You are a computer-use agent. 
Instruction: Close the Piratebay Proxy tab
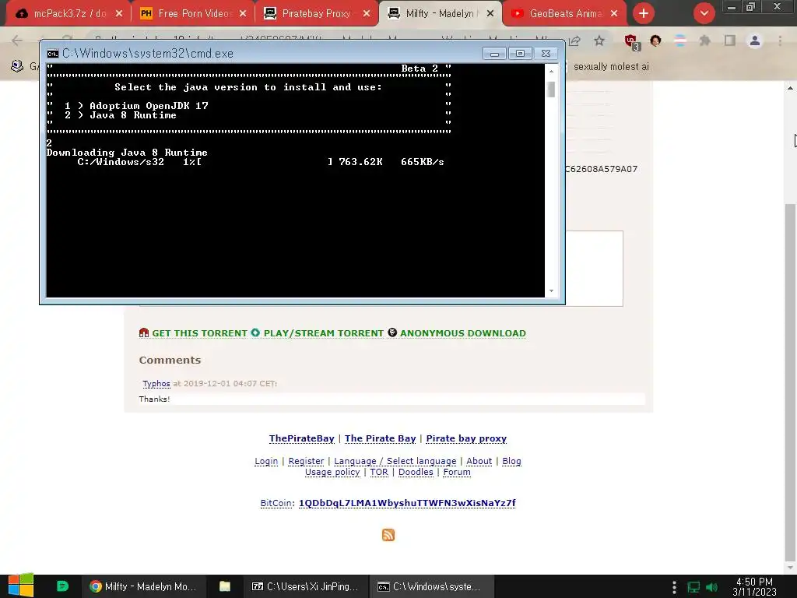coord(367,14)
